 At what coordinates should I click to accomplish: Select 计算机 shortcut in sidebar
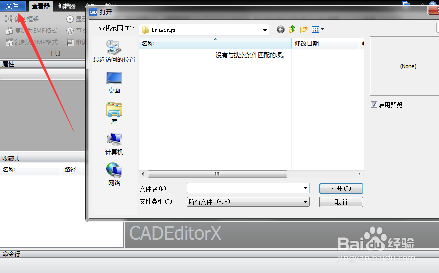[114, 144]
